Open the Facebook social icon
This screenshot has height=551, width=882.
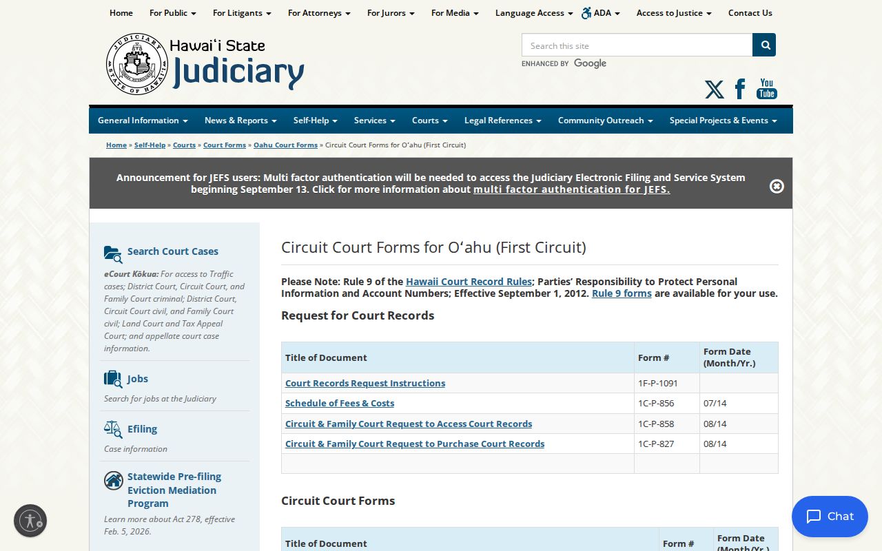pos(740,89)
